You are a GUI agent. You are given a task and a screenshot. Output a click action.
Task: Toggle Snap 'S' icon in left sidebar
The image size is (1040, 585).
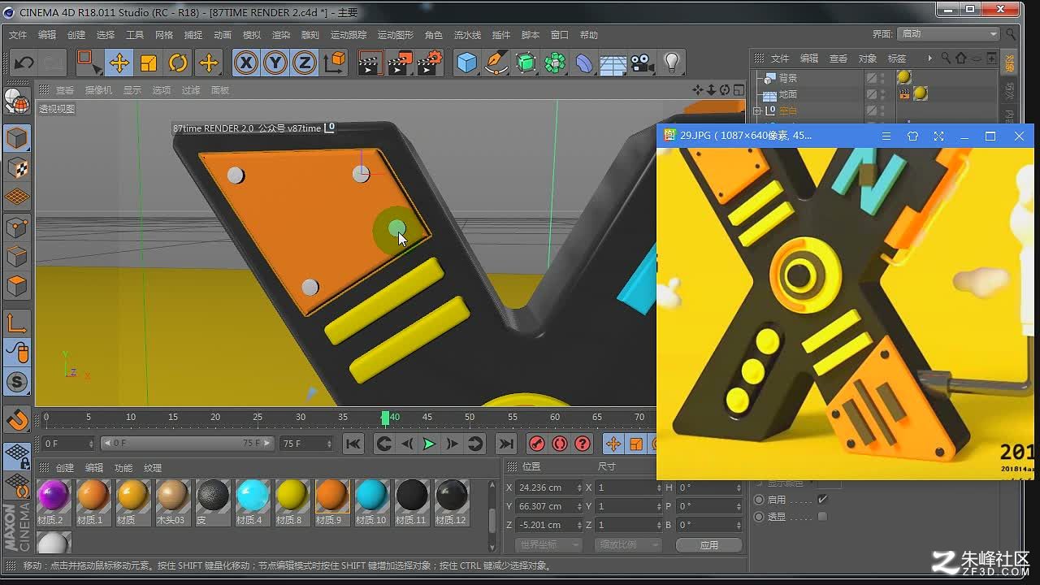(17, 382)
